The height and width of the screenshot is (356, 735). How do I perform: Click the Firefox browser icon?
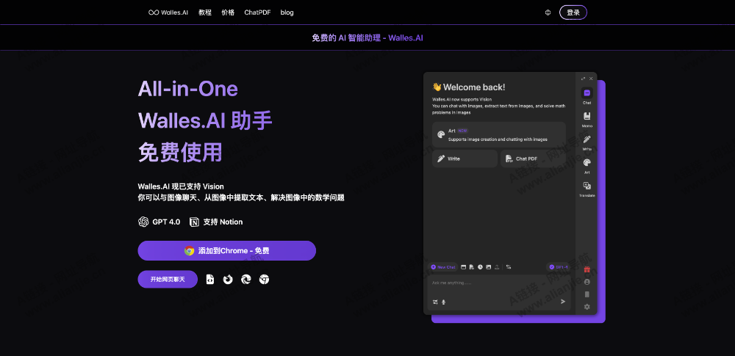point(228,280)
